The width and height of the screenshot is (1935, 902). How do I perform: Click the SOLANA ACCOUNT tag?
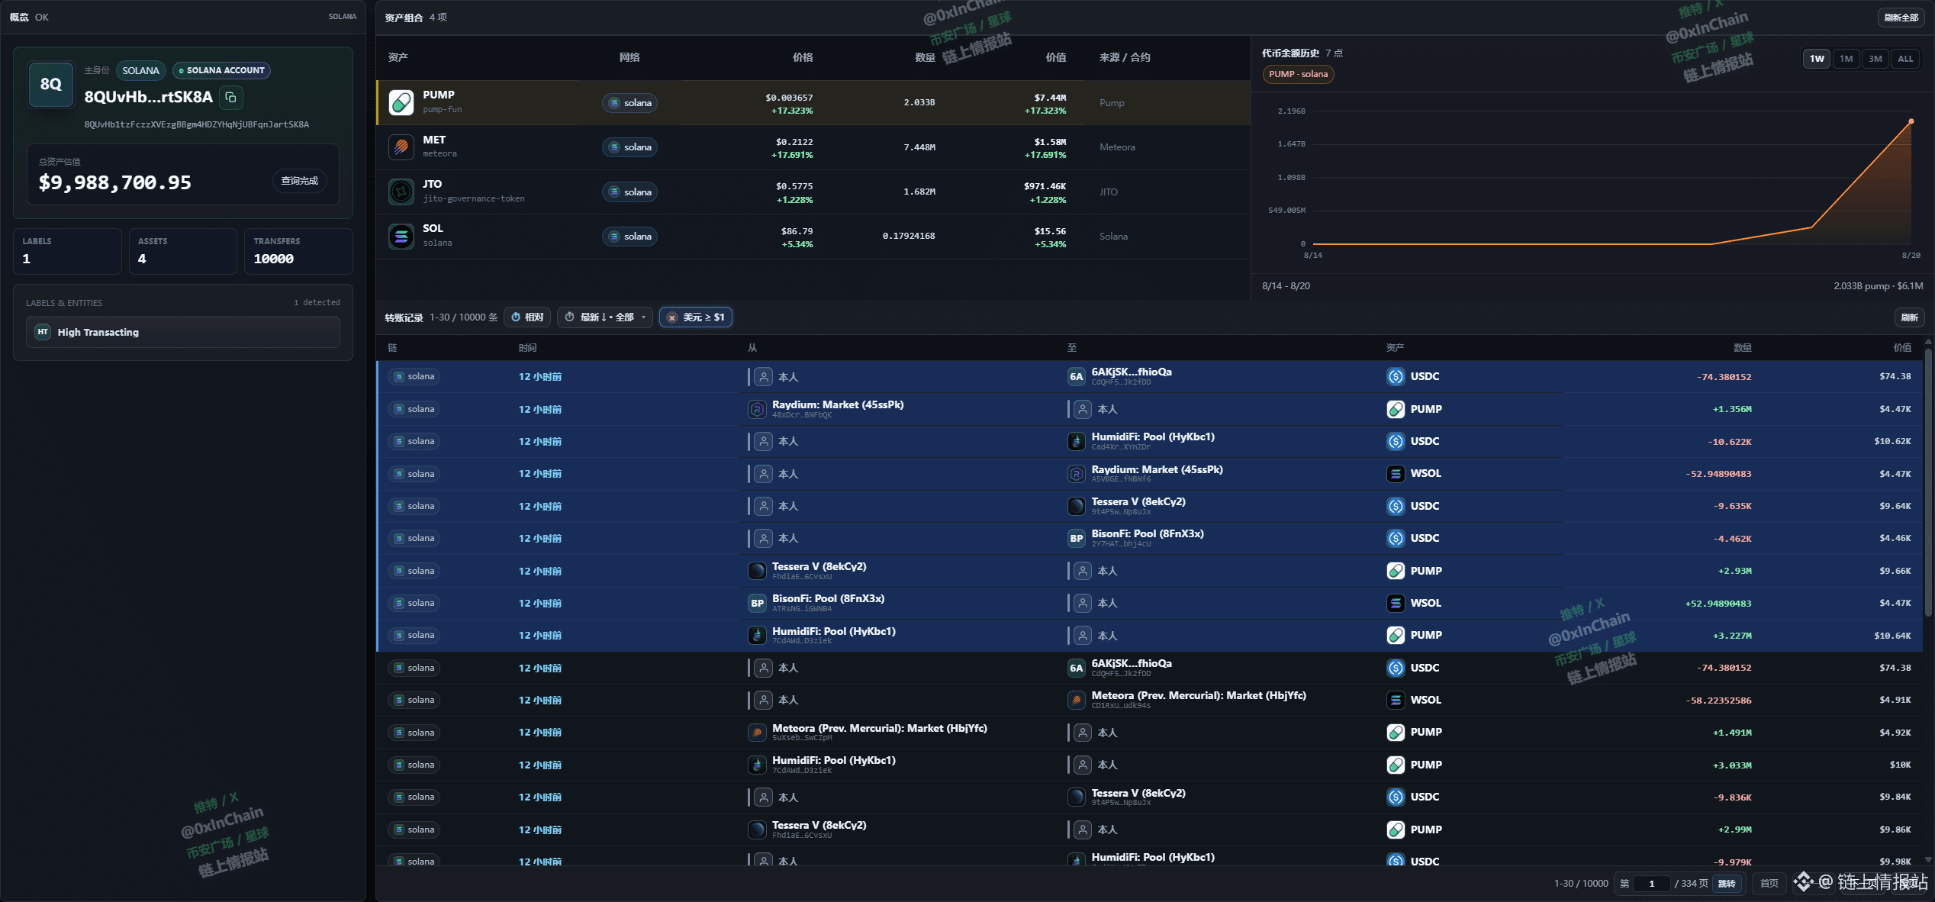tap(221, 70)
